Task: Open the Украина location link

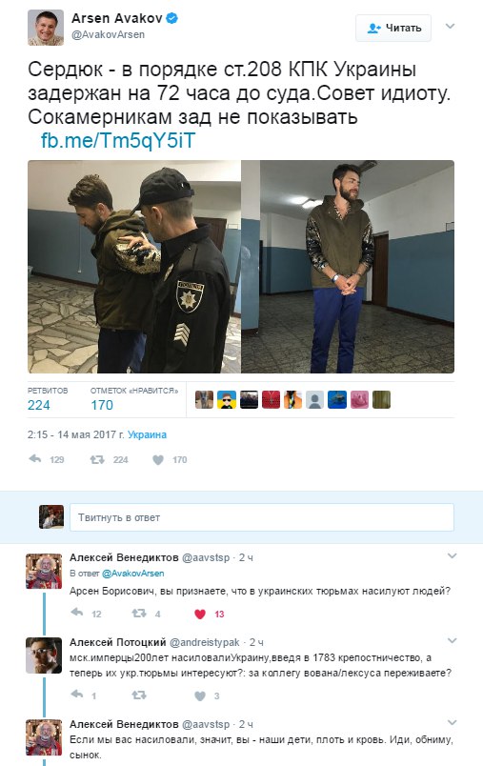Action: (147, 434)
